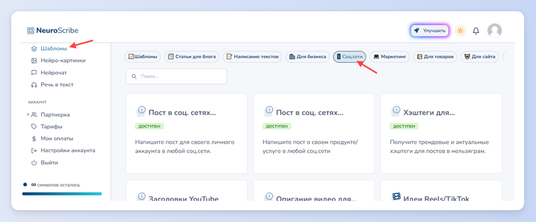This screenshot has width=536, height=222.
Task: Click the NeuroScribe logo
Action: coord(53,31)
